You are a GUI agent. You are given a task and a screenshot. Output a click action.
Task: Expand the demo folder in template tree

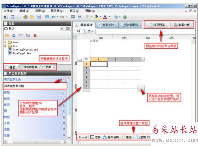coord(5,42)
